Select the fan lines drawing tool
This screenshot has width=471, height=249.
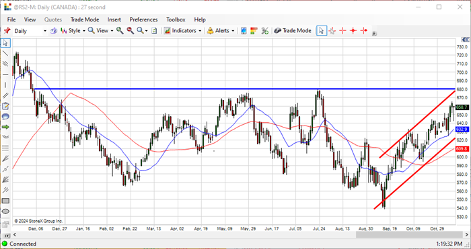[x=5, y=158]
